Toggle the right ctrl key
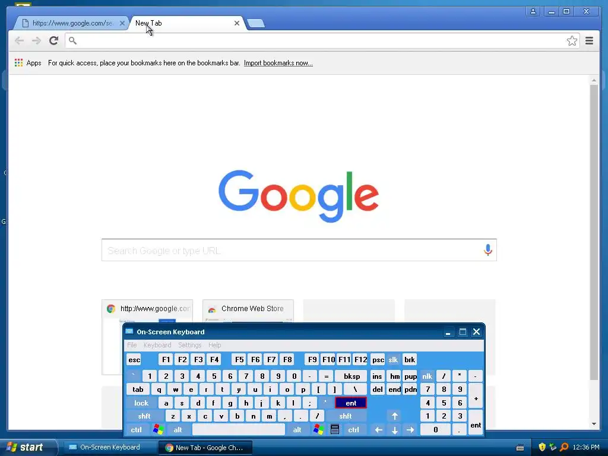608x456 pixels. (353, 430)
